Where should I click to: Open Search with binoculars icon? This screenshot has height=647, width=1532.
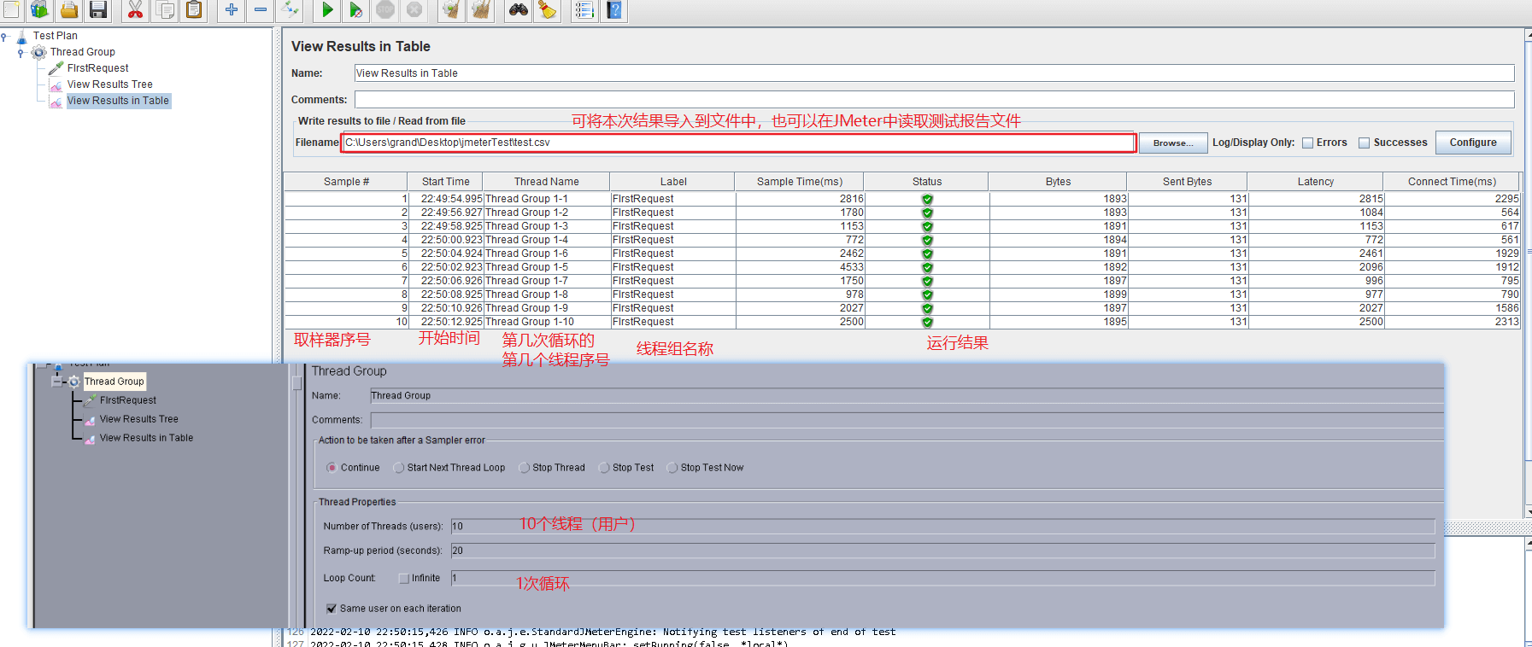click(519, 9)
